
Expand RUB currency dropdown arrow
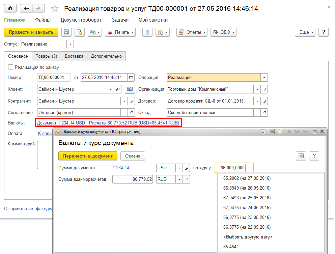179,179
